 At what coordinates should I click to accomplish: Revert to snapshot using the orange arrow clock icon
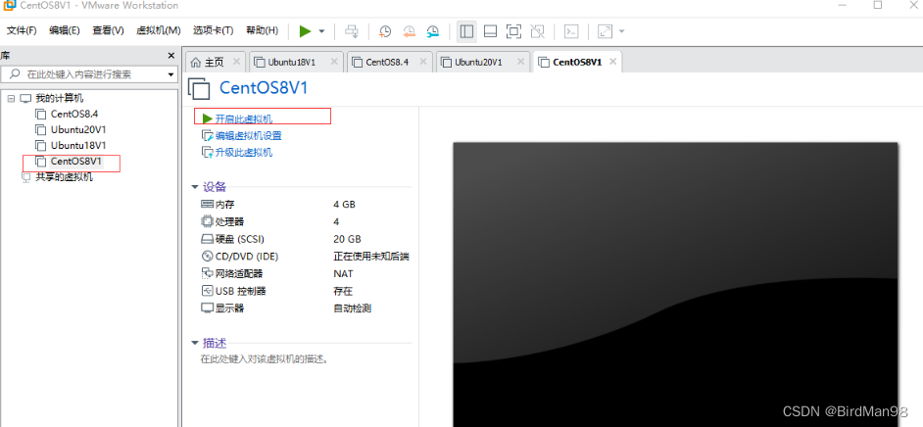coord(410,31)
